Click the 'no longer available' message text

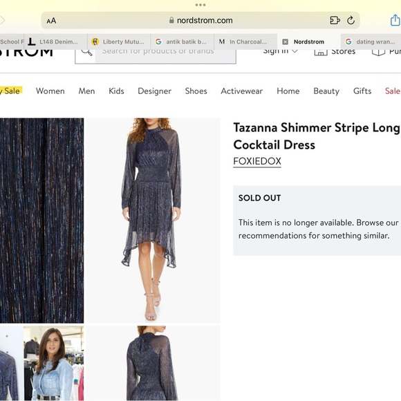coord(319,229)
